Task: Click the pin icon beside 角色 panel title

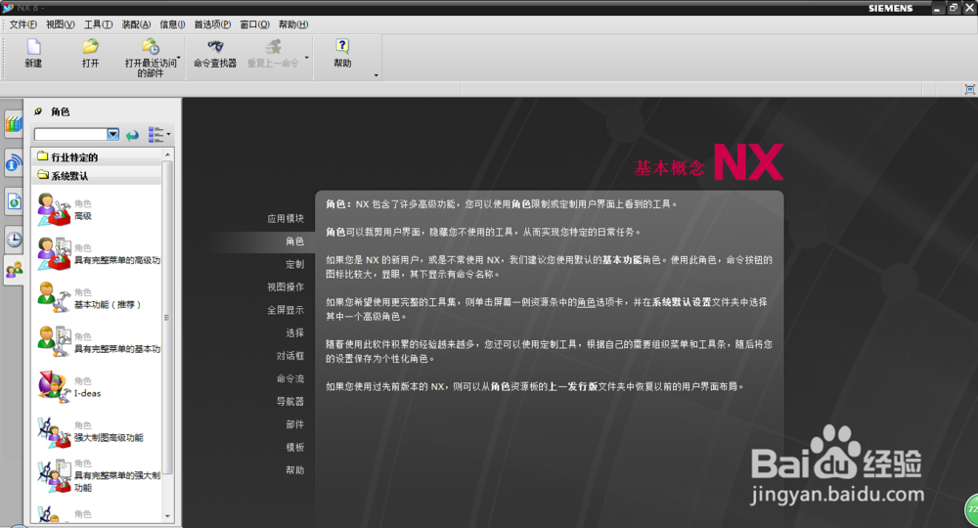Action: coord(39,110)
